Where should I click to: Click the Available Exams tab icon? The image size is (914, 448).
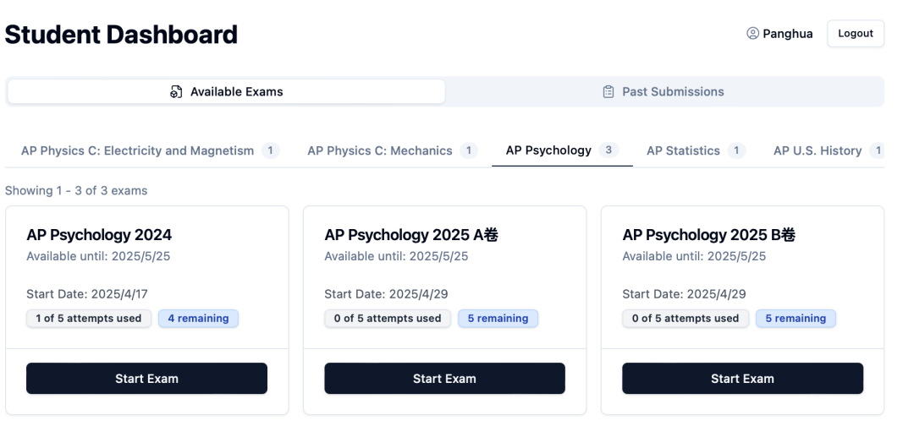click(176, 92)
